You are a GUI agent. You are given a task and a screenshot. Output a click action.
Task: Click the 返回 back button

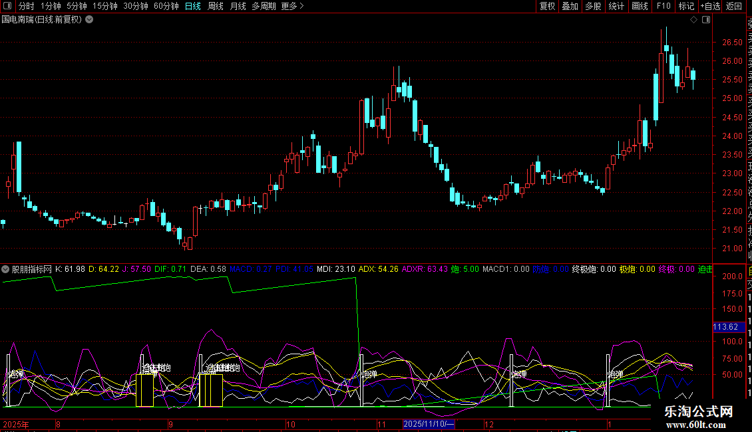point(734,7)
